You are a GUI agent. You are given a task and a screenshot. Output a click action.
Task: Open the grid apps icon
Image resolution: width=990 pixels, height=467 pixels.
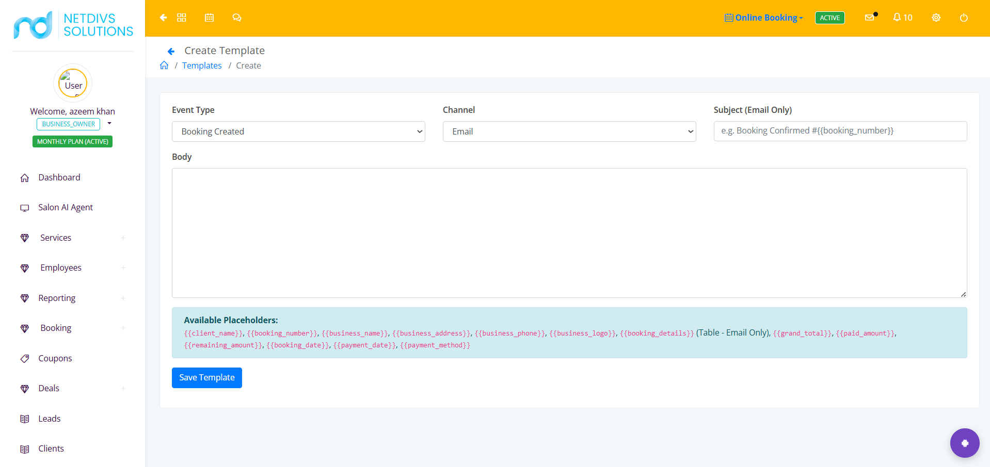pyautogui.click(x=182, y=18)
